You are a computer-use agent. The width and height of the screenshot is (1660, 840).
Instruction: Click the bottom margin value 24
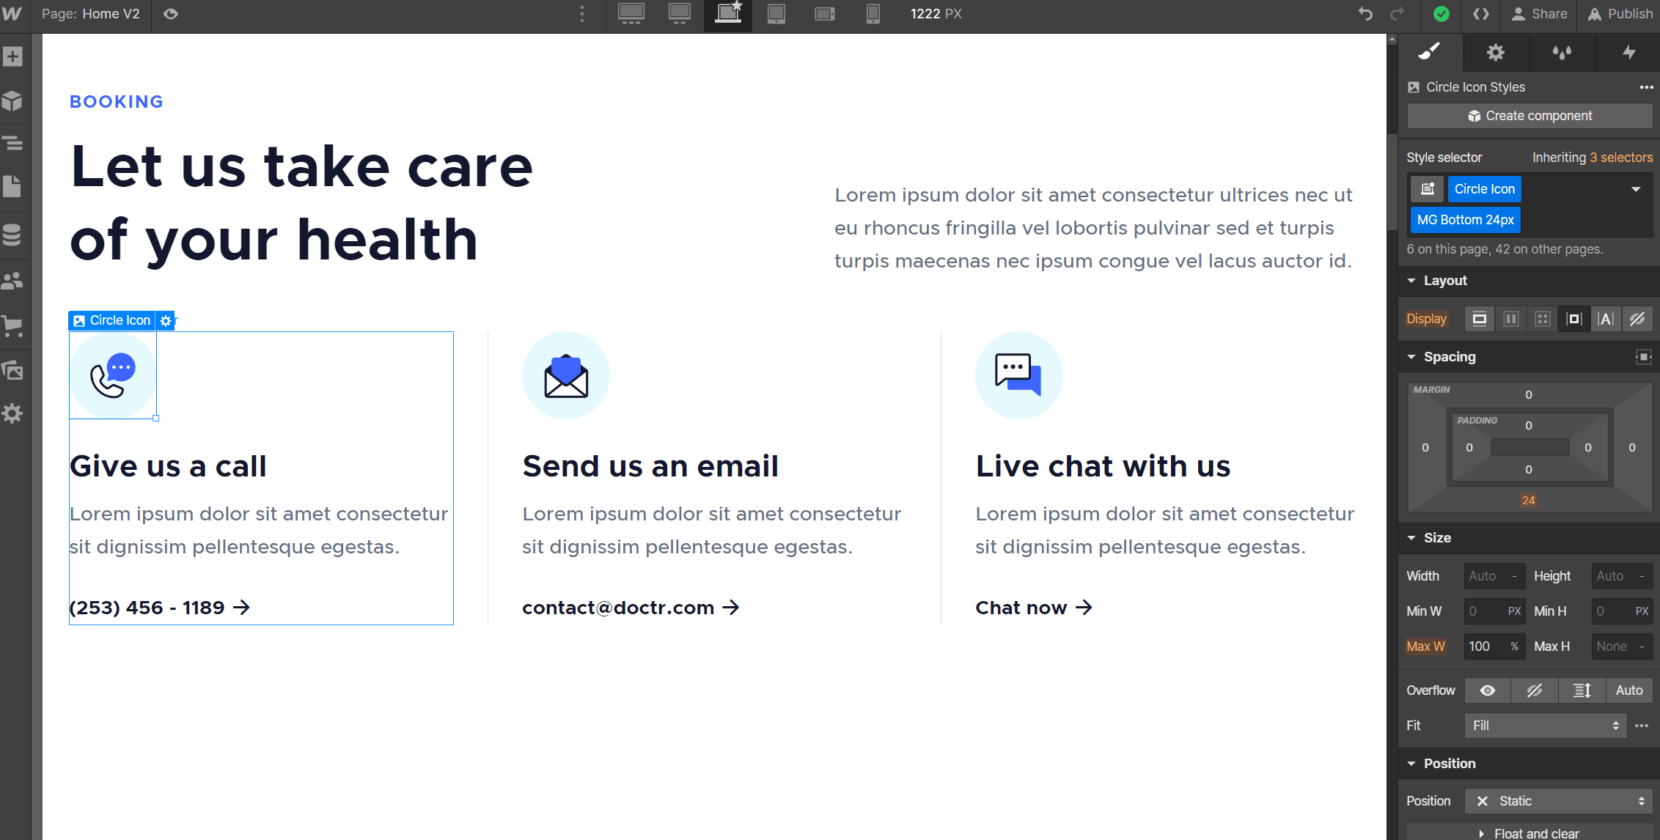[x=1529, y=500]
